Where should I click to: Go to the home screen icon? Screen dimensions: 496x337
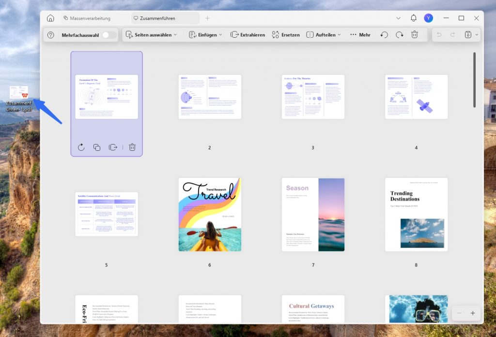50,18
